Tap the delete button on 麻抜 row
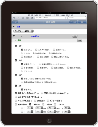 (x=80, y=40)
